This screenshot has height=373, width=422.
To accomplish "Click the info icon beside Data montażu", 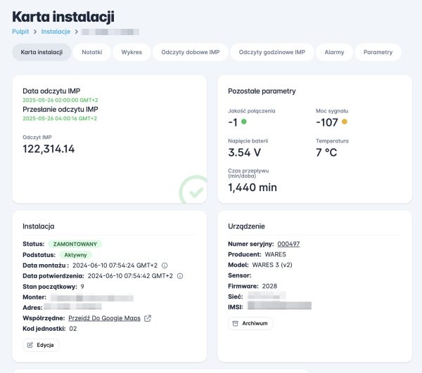I will [x=165, y=266].
